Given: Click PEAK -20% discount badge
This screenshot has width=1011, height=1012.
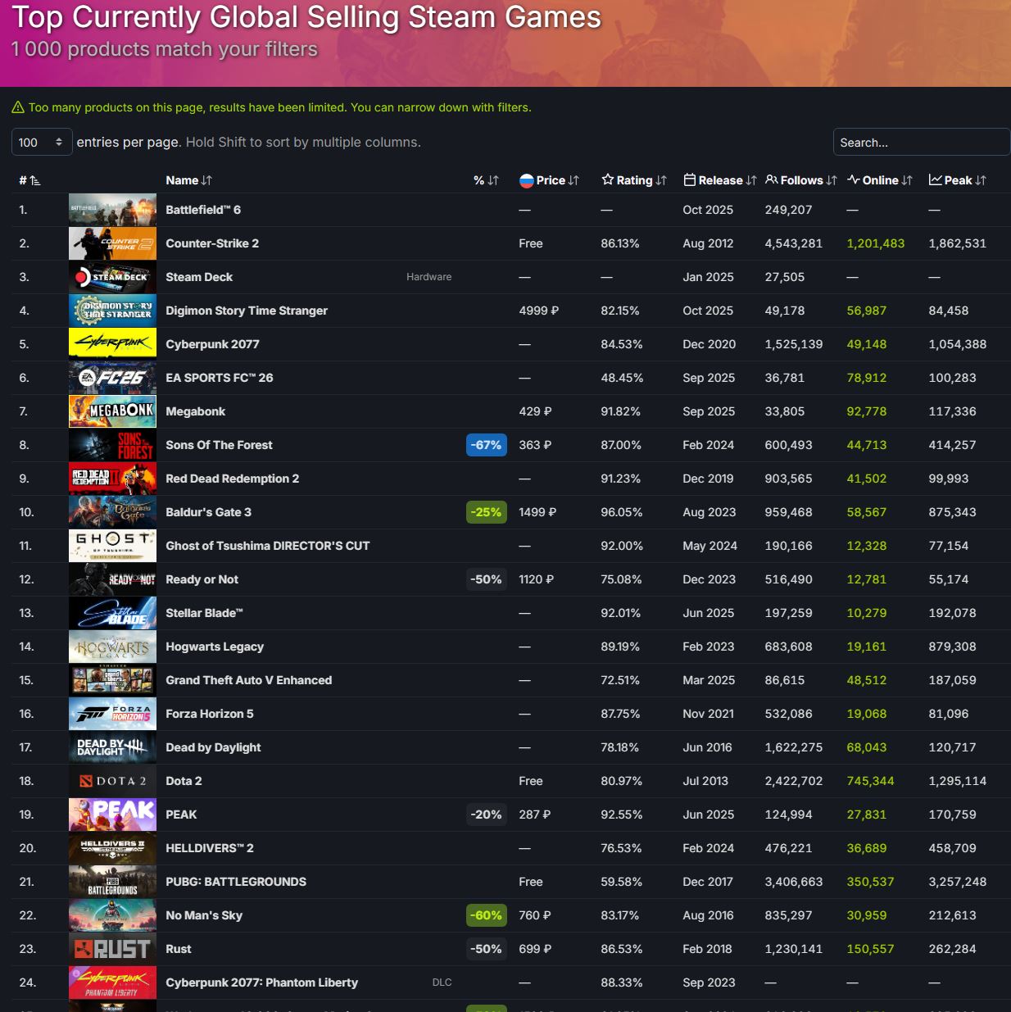Looking at the screenshot, I should [x=487, y=815].
